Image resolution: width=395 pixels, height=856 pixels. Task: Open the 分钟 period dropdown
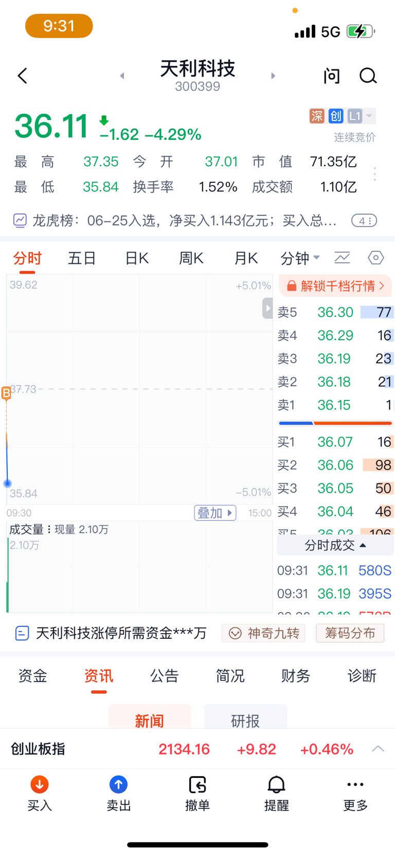click(x=300, y=258)
